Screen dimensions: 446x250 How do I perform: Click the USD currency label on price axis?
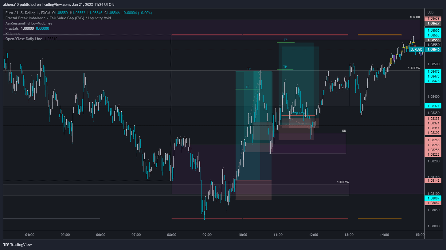[430, 13]
